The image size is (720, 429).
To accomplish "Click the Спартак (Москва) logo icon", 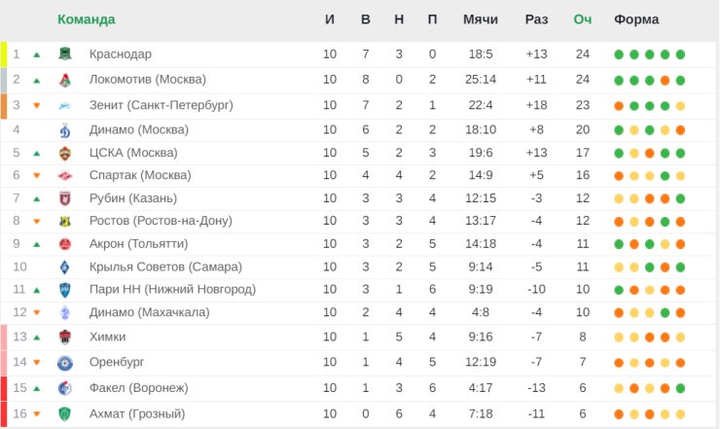I will click(x=65, y=175).
